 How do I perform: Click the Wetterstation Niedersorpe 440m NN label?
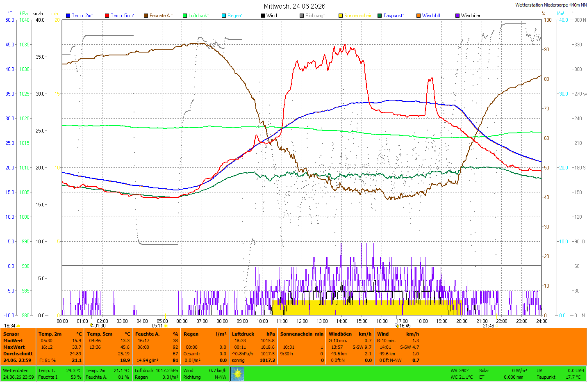coord(551,5)
